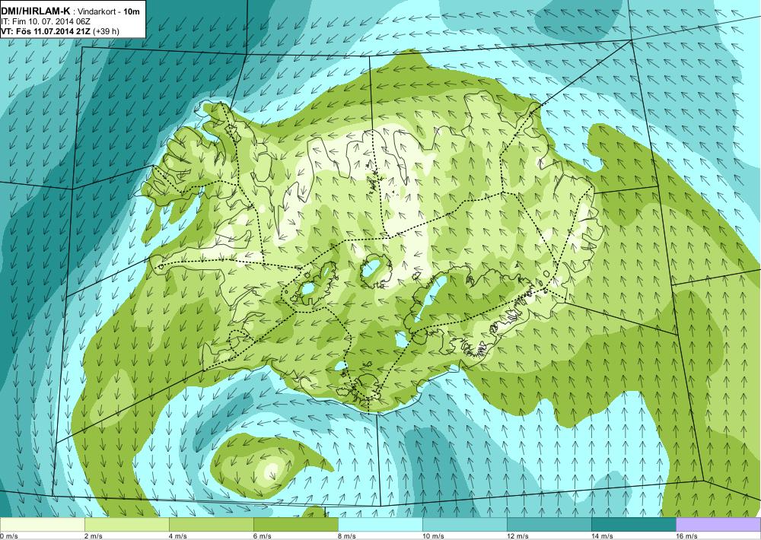Click the olive green 6–8 m/s legend swatch
The image size is (761, 540).
(295, 525)
